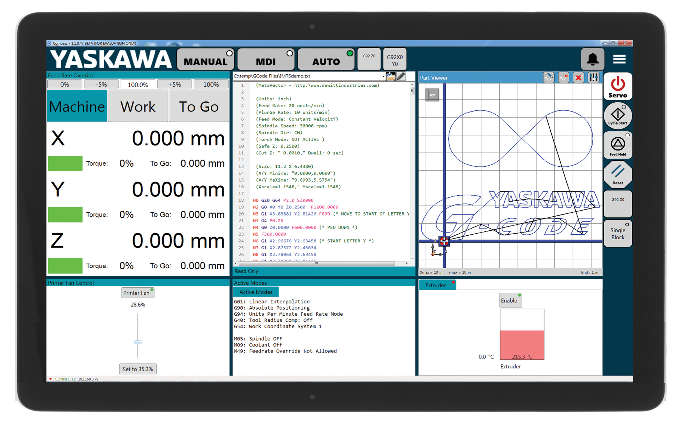Viewport: 680px width, 430px height.
Task: Open G-code file with folder icon
Action: (x=391, y=76)
